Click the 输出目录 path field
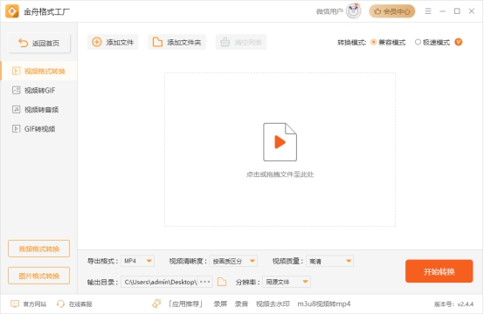The height and width of the screenshot is (314, 484). [x=160, y=282]
